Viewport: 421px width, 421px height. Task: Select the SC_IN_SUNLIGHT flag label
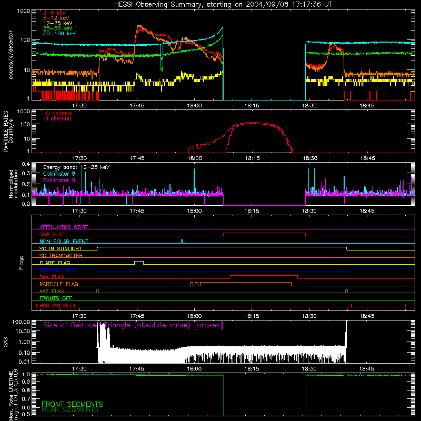[x=61, y=248]
